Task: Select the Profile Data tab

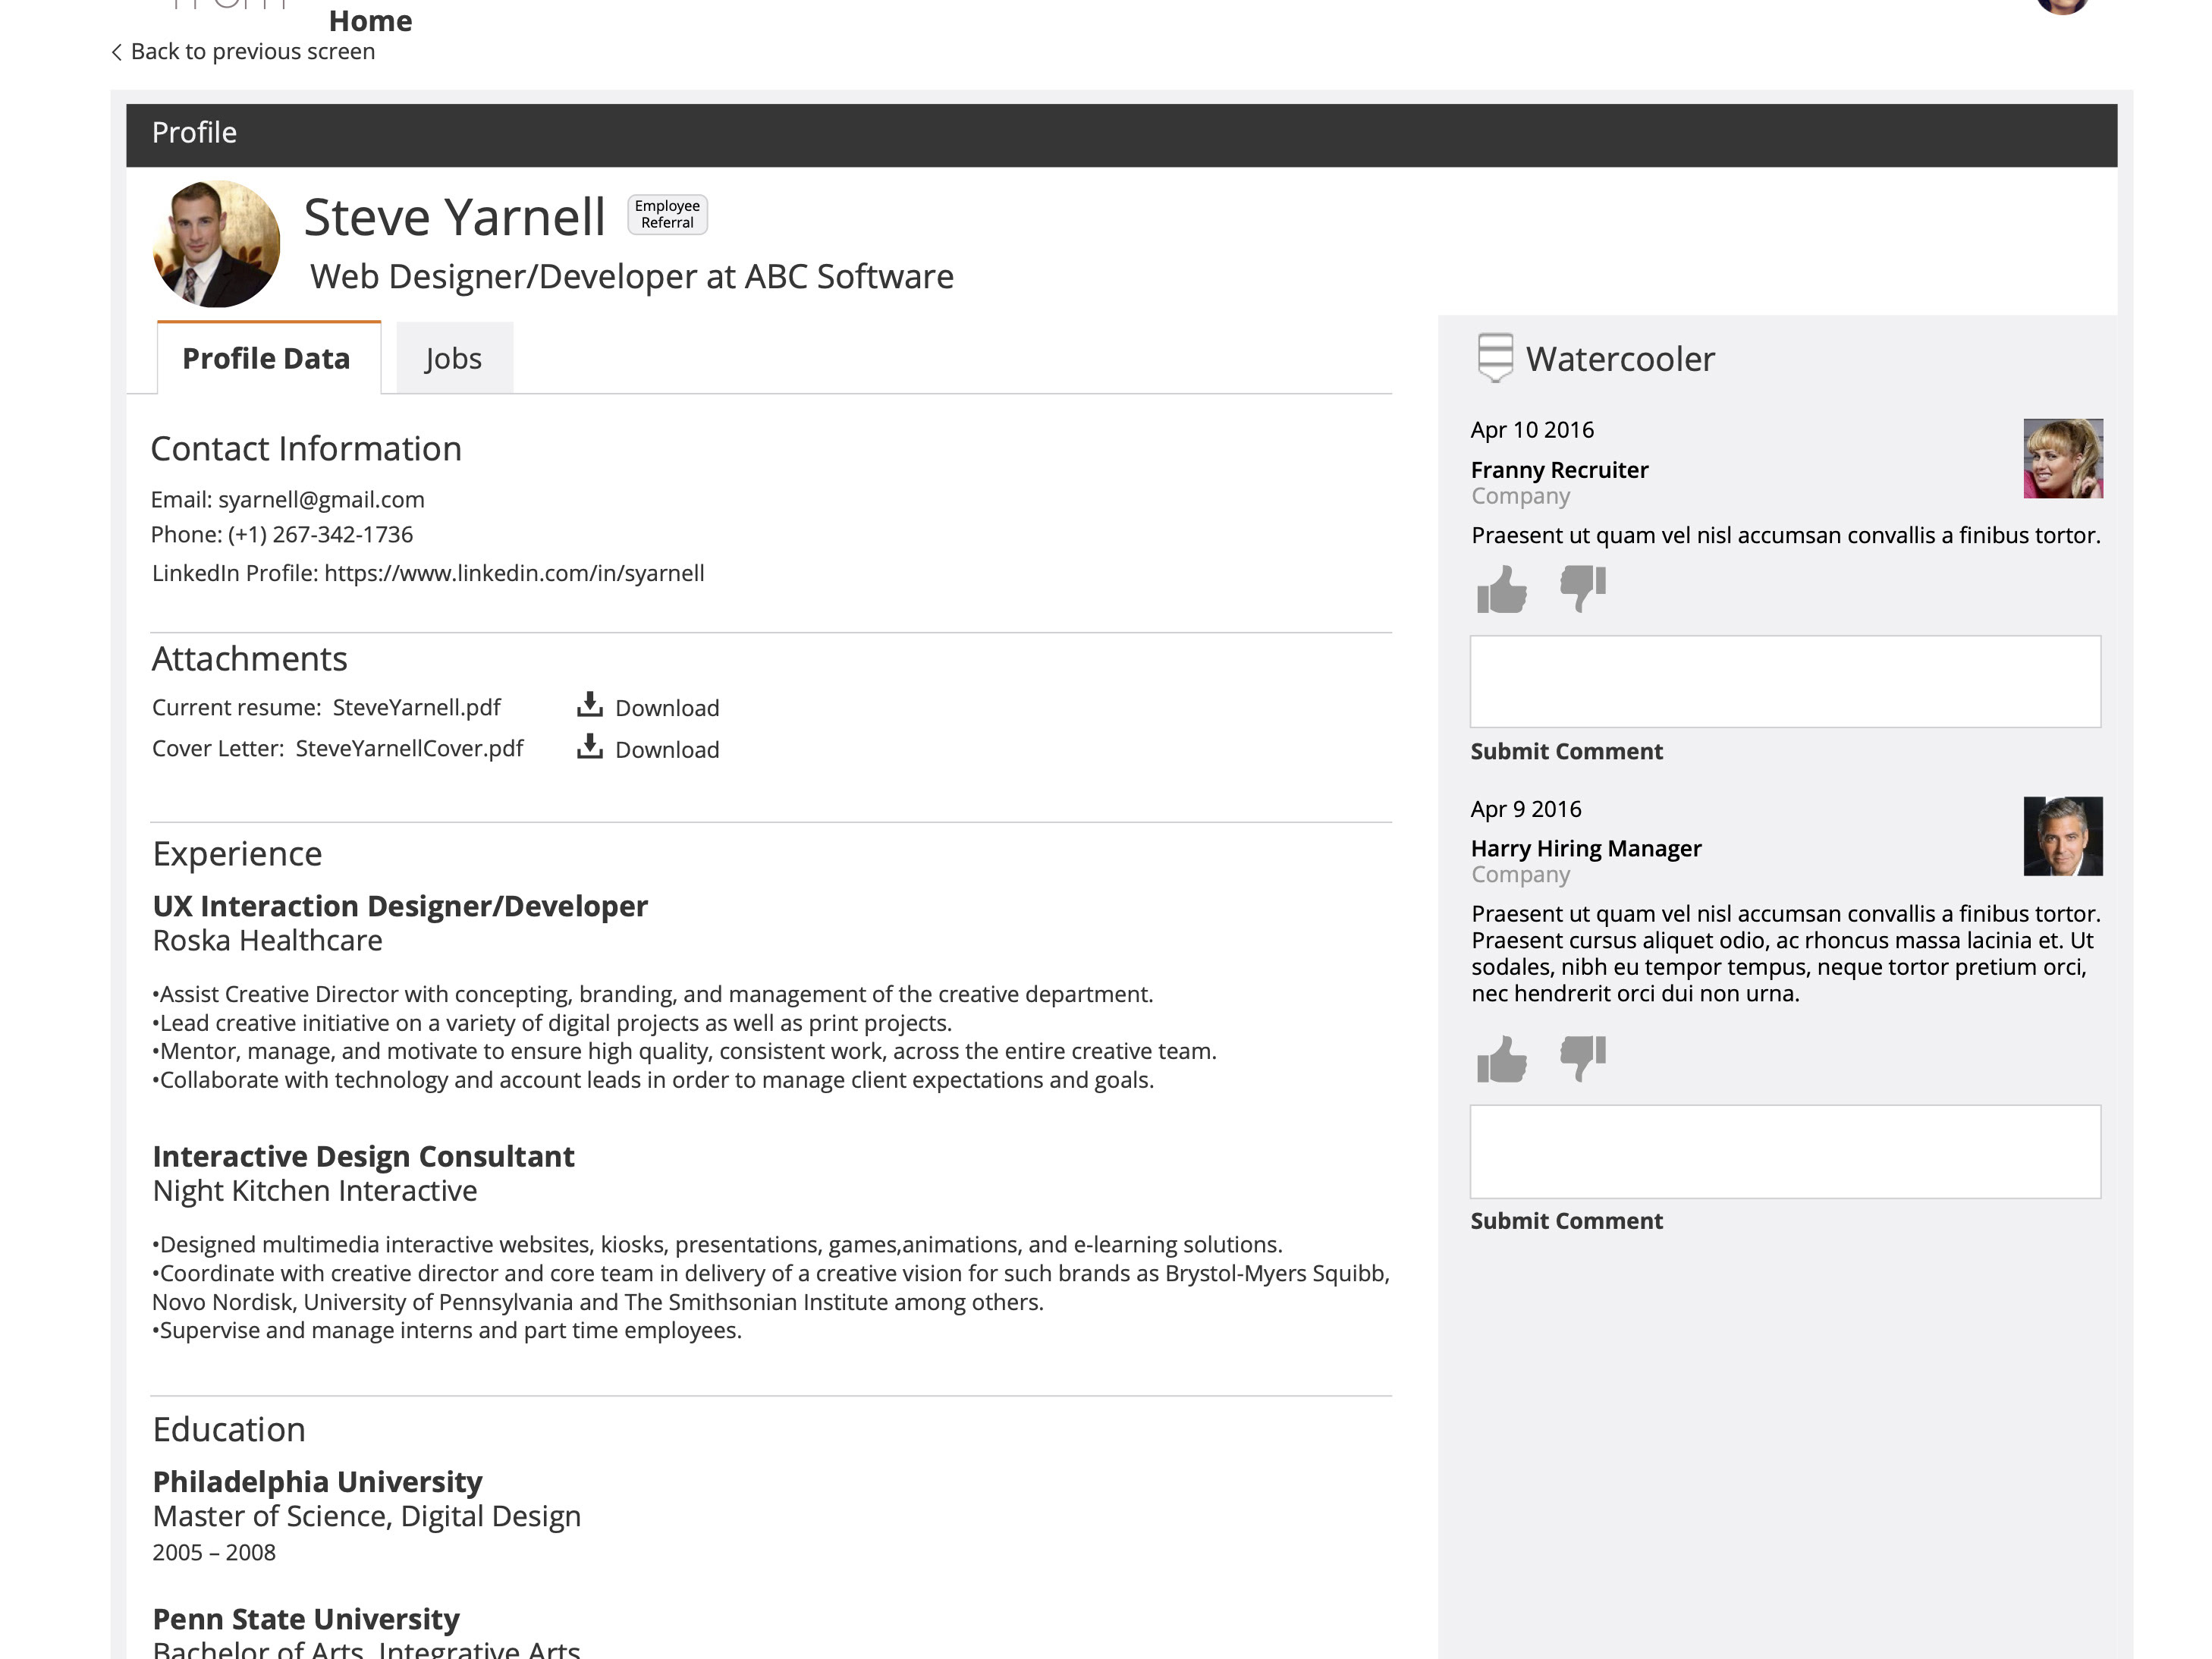Action: (x=268, y=358)
